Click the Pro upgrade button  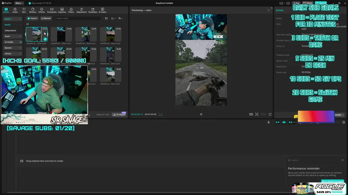tap(296, 3)
